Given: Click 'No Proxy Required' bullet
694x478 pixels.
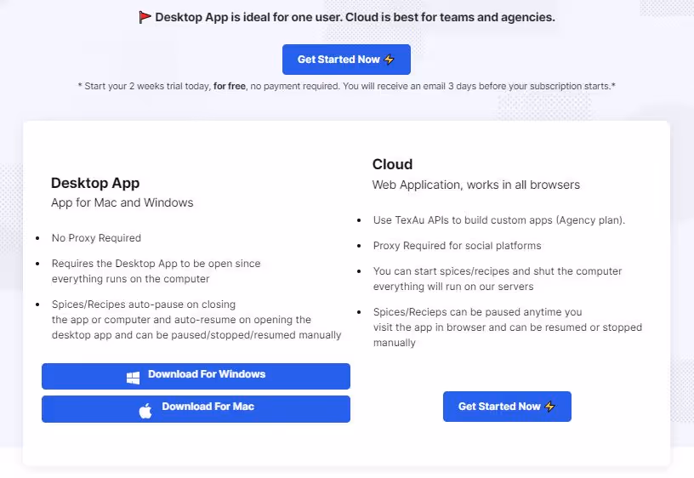Looking at the screenshot, I should click(96, 237).
